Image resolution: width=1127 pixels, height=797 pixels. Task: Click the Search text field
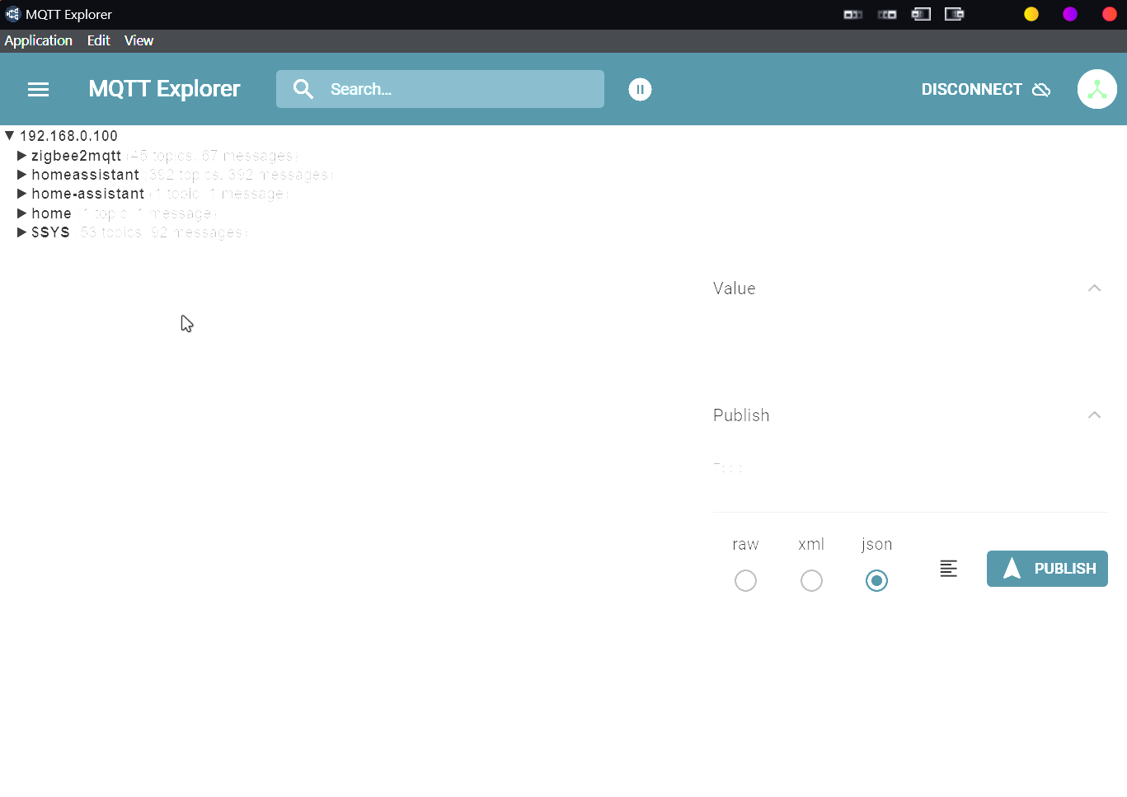click(x=462, y=89)
